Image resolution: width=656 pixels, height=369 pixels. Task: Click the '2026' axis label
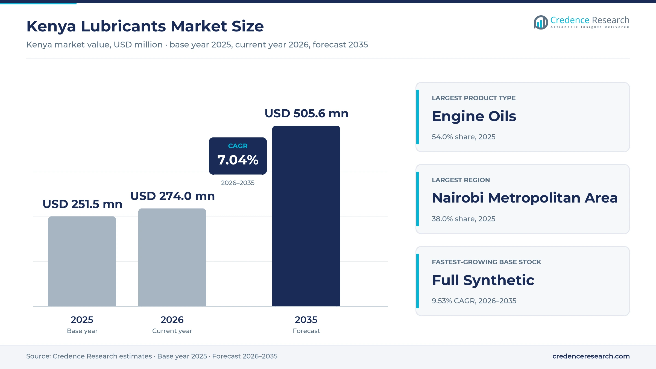(x=172, y=320)
